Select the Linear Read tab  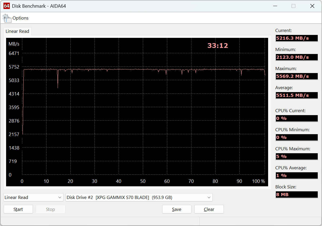point(17,31)
